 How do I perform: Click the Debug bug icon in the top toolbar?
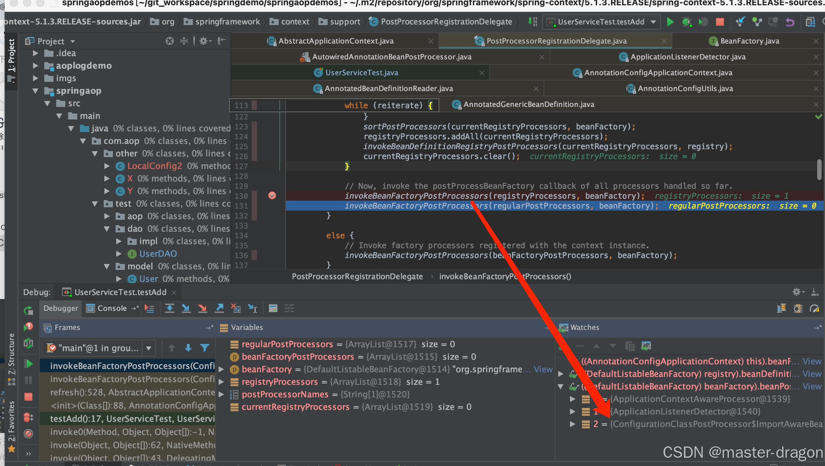pyautogui.click(x=687, y=22)
